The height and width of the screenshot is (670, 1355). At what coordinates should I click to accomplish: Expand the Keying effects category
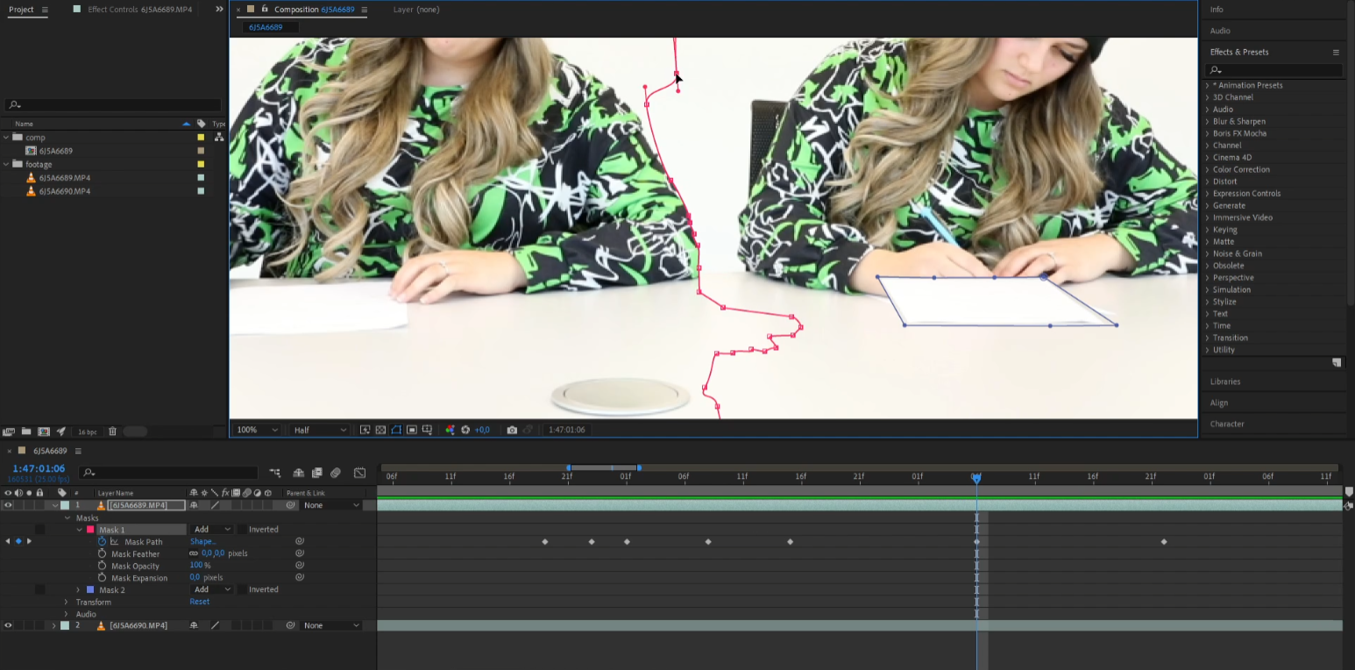coord(1207,230)
